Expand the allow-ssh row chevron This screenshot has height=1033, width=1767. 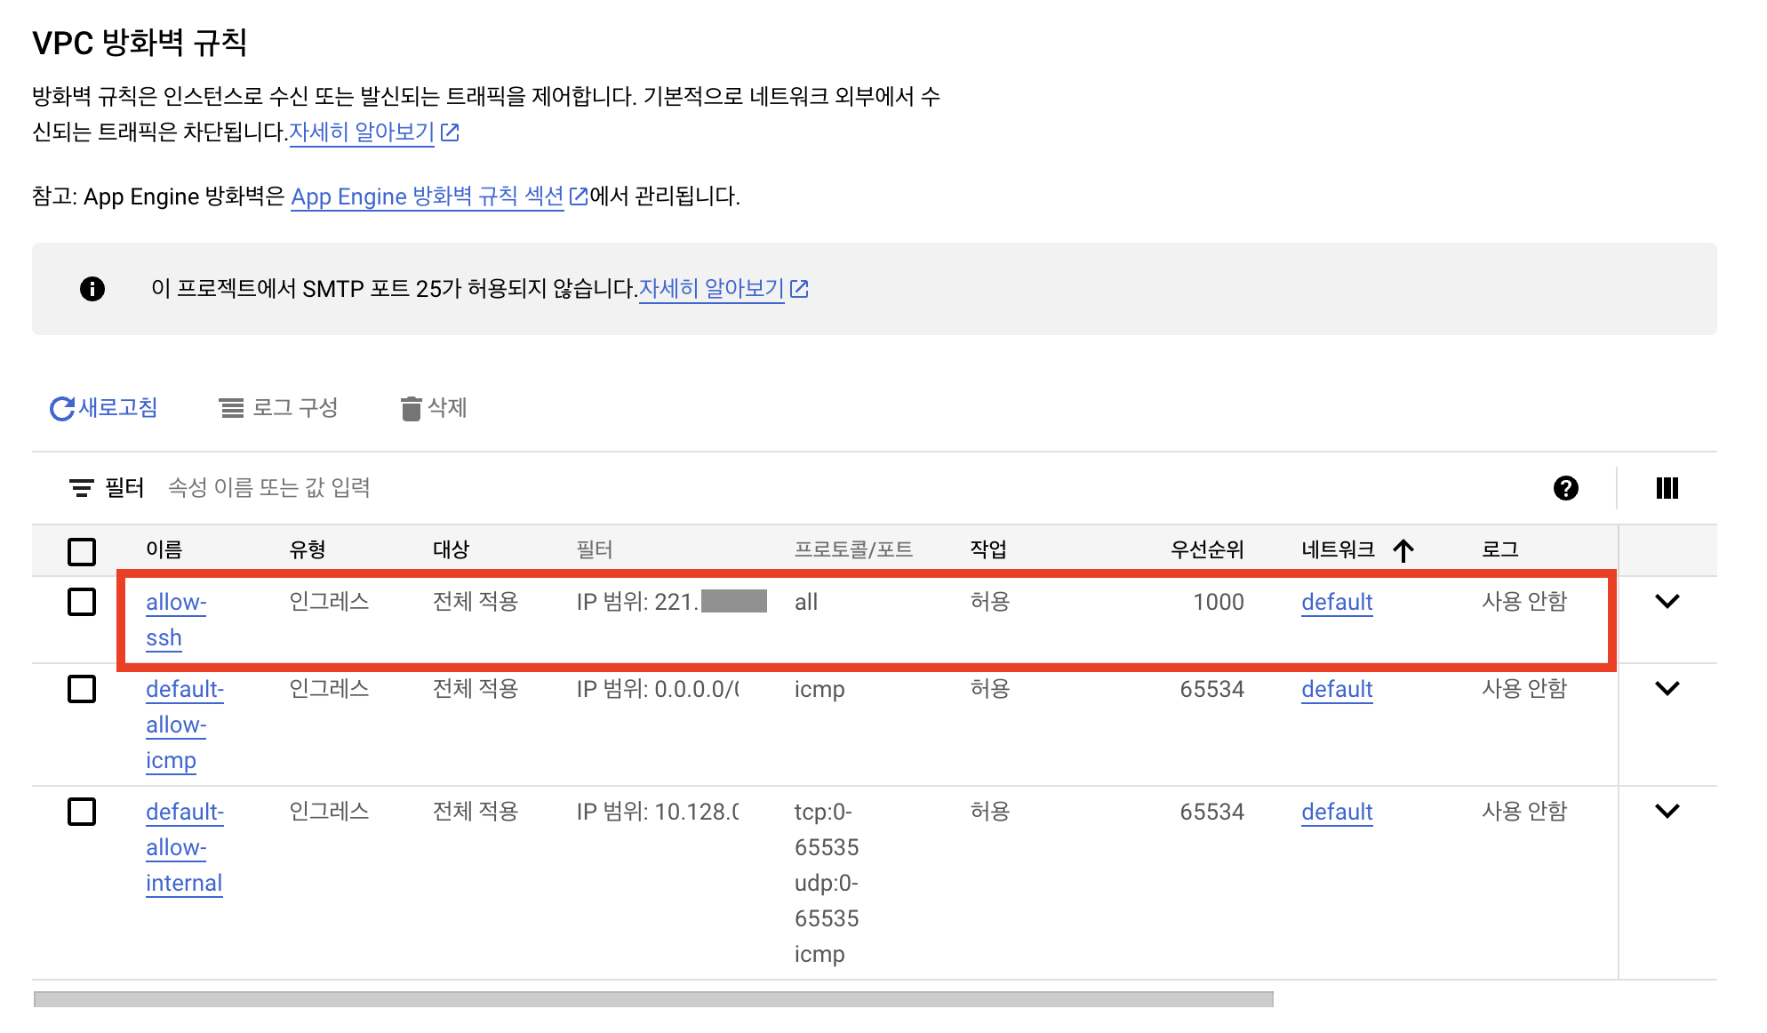1667,602
